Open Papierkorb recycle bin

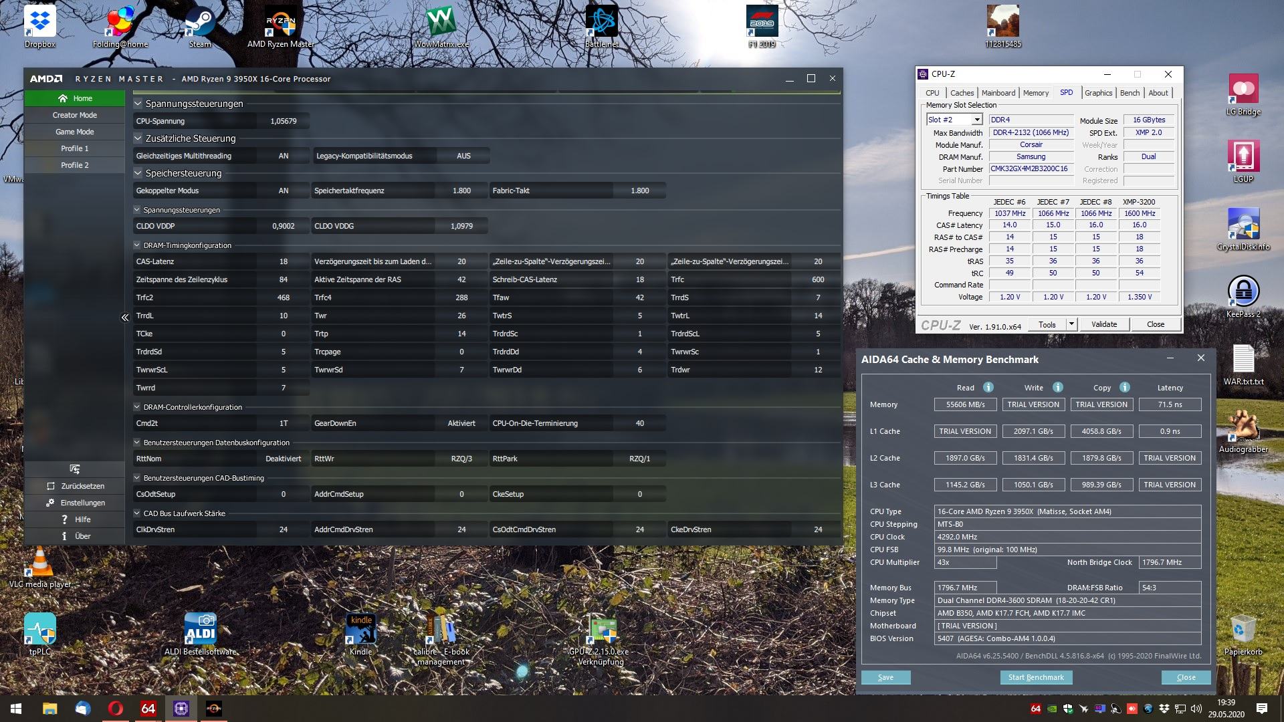1243,634
